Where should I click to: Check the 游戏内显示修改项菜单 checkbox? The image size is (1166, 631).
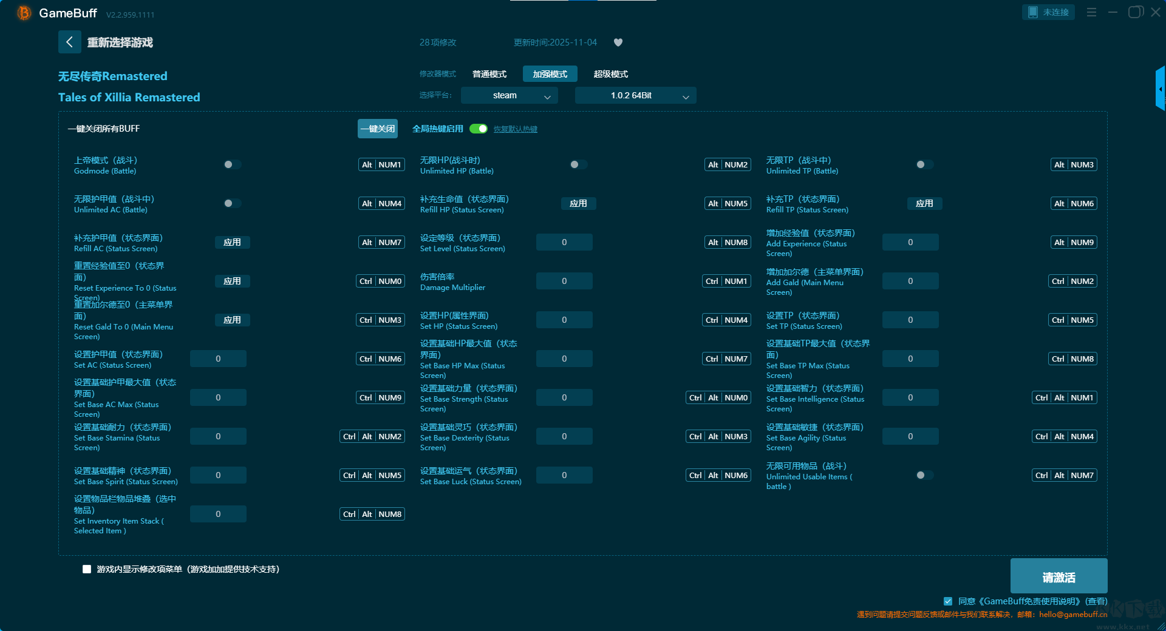[87, 569]
